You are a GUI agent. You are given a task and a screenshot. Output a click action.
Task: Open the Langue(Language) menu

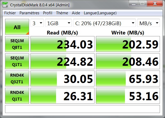pyautogui.click(x=100, y=13)
